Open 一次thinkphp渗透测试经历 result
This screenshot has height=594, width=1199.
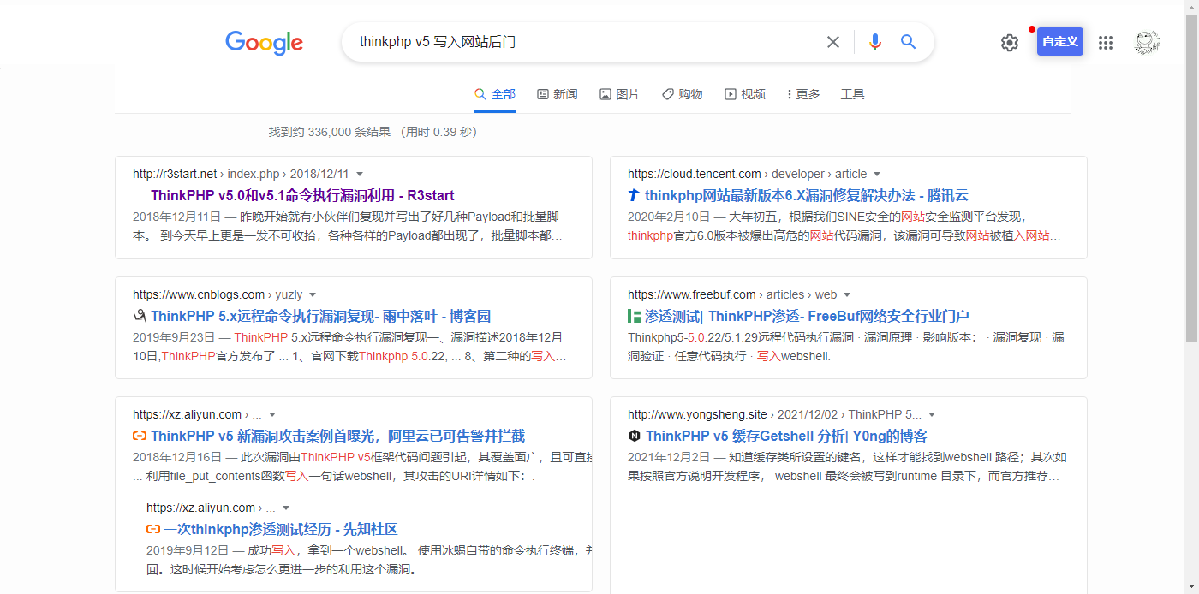point(281,529)
